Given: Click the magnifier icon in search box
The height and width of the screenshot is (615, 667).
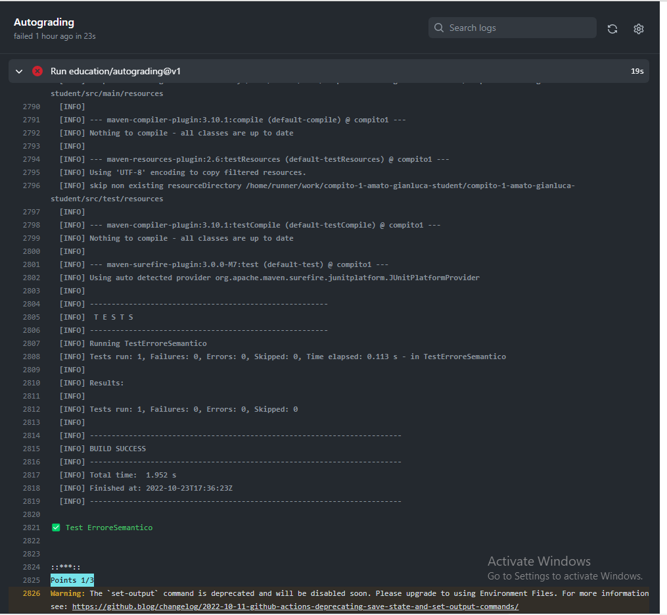Looking at the screenshot, I should click(438, 28).
